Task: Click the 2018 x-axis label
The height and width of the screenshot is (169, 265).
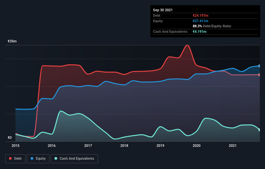Action: 124,146
